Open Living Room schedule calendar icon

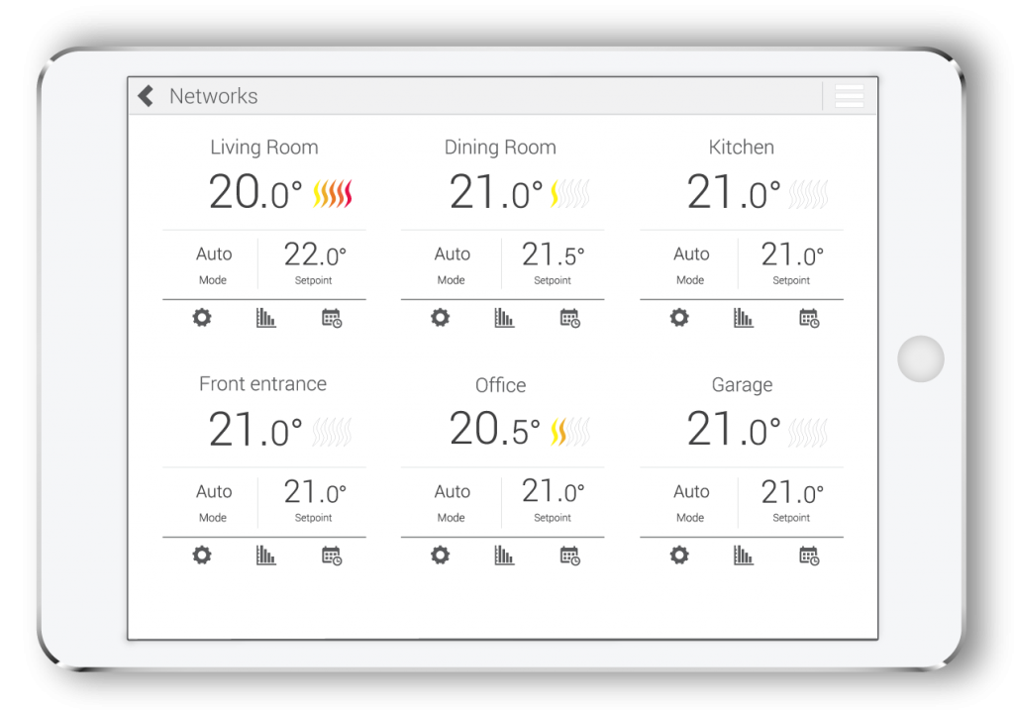coord(332,318)
